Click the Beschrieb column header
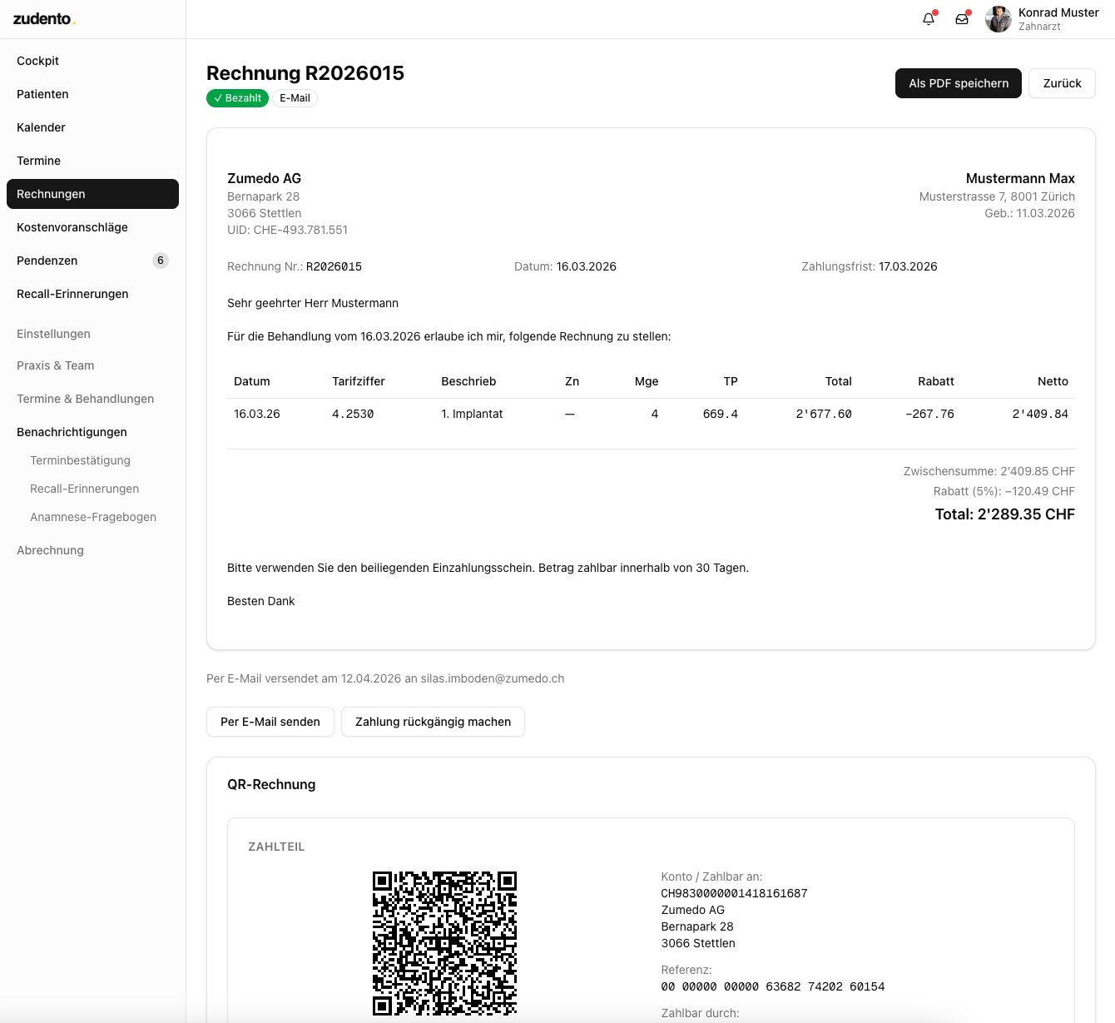Viewport: 1115px width, 1023px height. [x=468, y=381]
